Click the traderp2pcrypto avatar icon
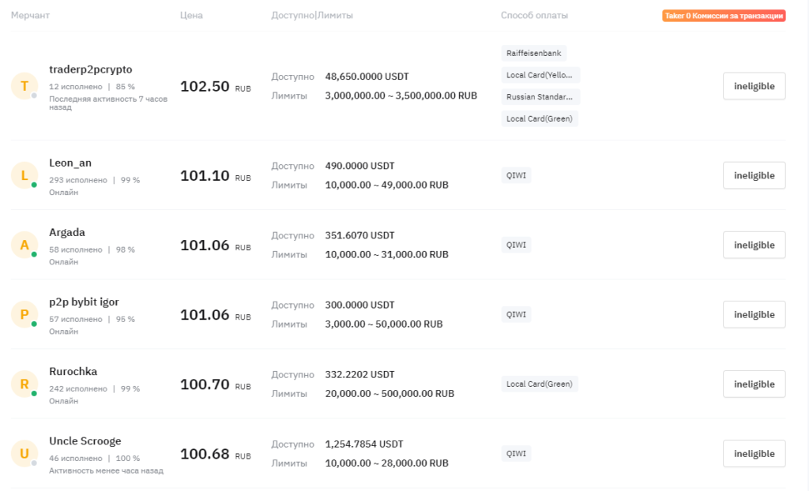The image size is (809, 491). (x=24, y=85)
